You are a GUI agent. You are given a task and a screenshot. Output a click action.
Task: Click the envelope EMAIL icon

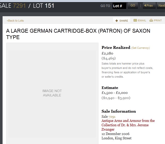click(135, 20)
